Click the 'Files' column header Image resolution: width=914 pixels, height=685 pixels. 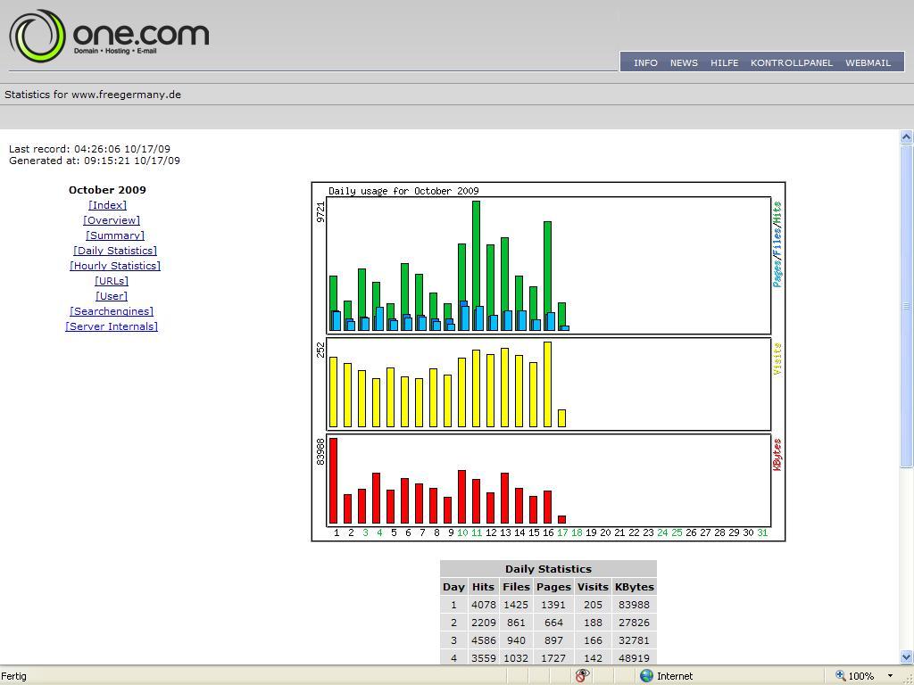[516, 587]
